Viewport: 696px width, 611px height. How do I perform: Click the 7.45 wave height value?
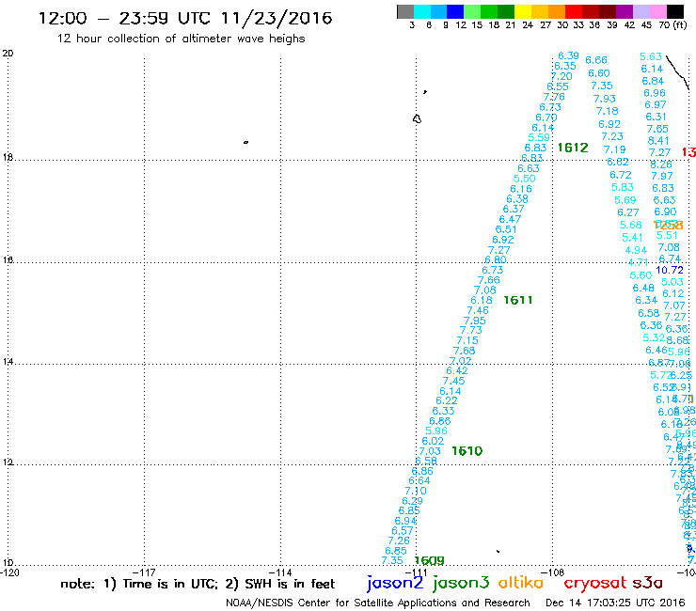point(453,381)
